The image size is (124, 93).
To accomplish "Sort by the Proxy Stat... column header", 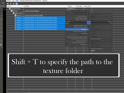I will tap(88, 6).
